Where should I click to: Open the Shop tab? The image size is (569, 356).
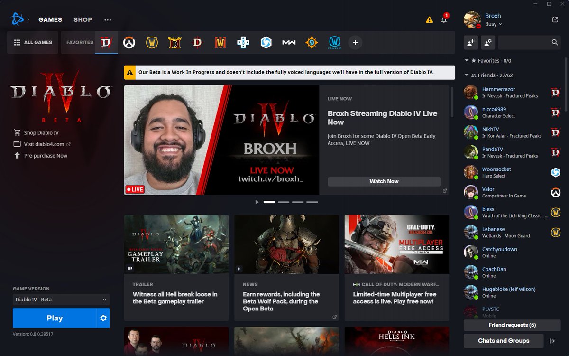83,19
